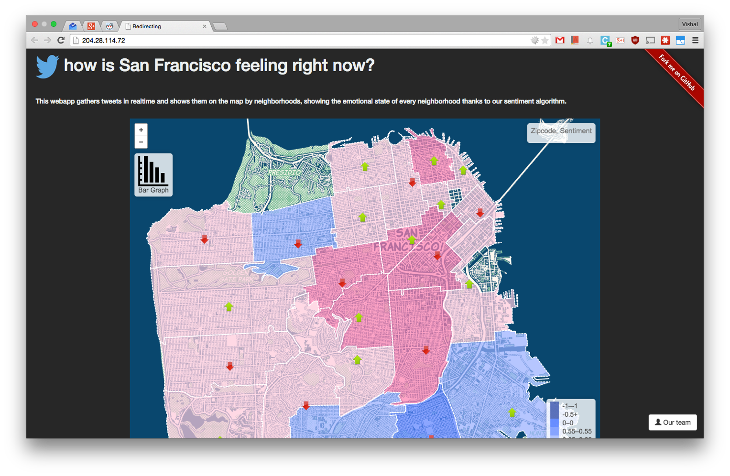
Task: Click the red book extension icon
Action: [575, 41]
